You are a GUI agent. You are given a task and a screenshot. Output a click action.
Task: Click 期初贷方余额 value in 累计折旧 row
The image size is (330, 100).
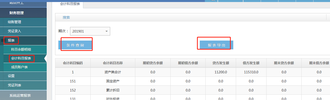tap(153, 90)
